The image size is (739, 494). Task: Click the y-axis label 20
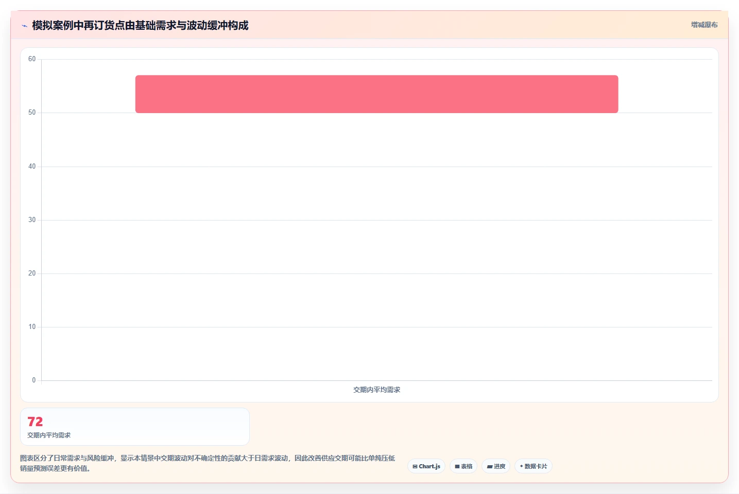(x=32, y=273)
